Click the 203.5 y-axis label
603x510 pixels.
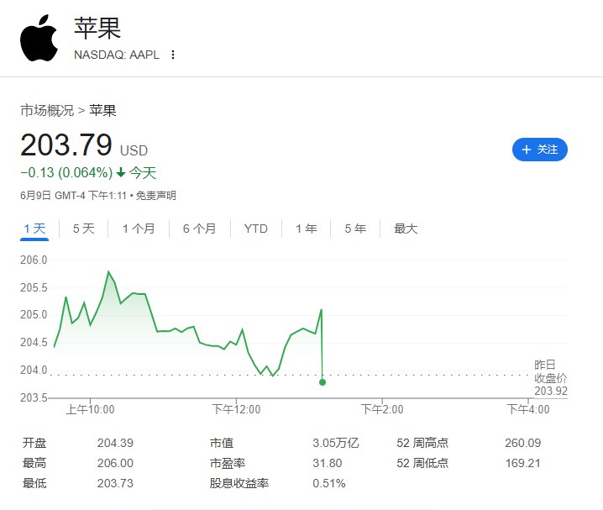click(x=34, y=397)
